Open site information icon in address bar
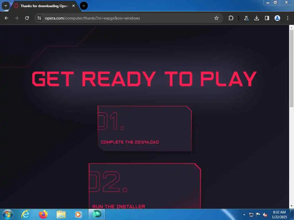 point(39,18)
